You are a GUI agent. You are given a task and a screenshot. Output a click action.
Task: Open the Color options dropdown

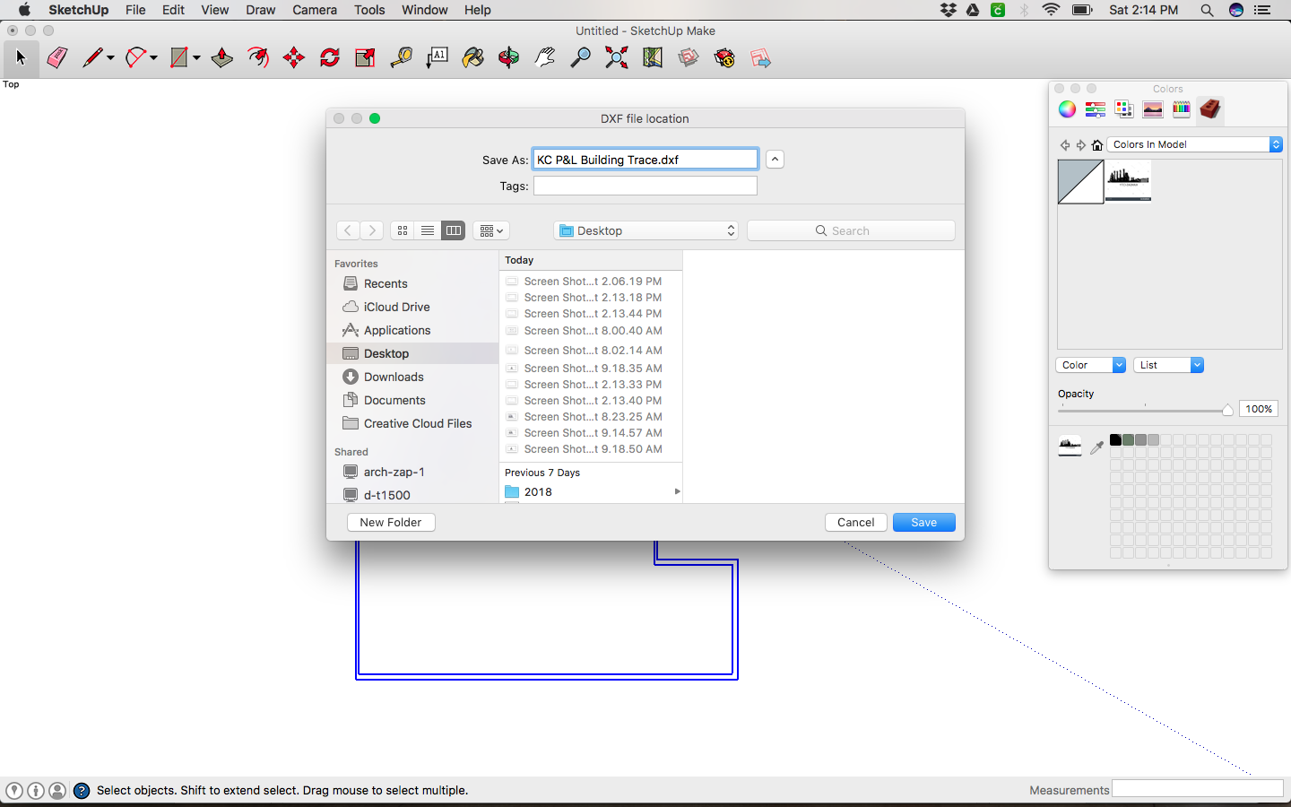(1090, 365)
